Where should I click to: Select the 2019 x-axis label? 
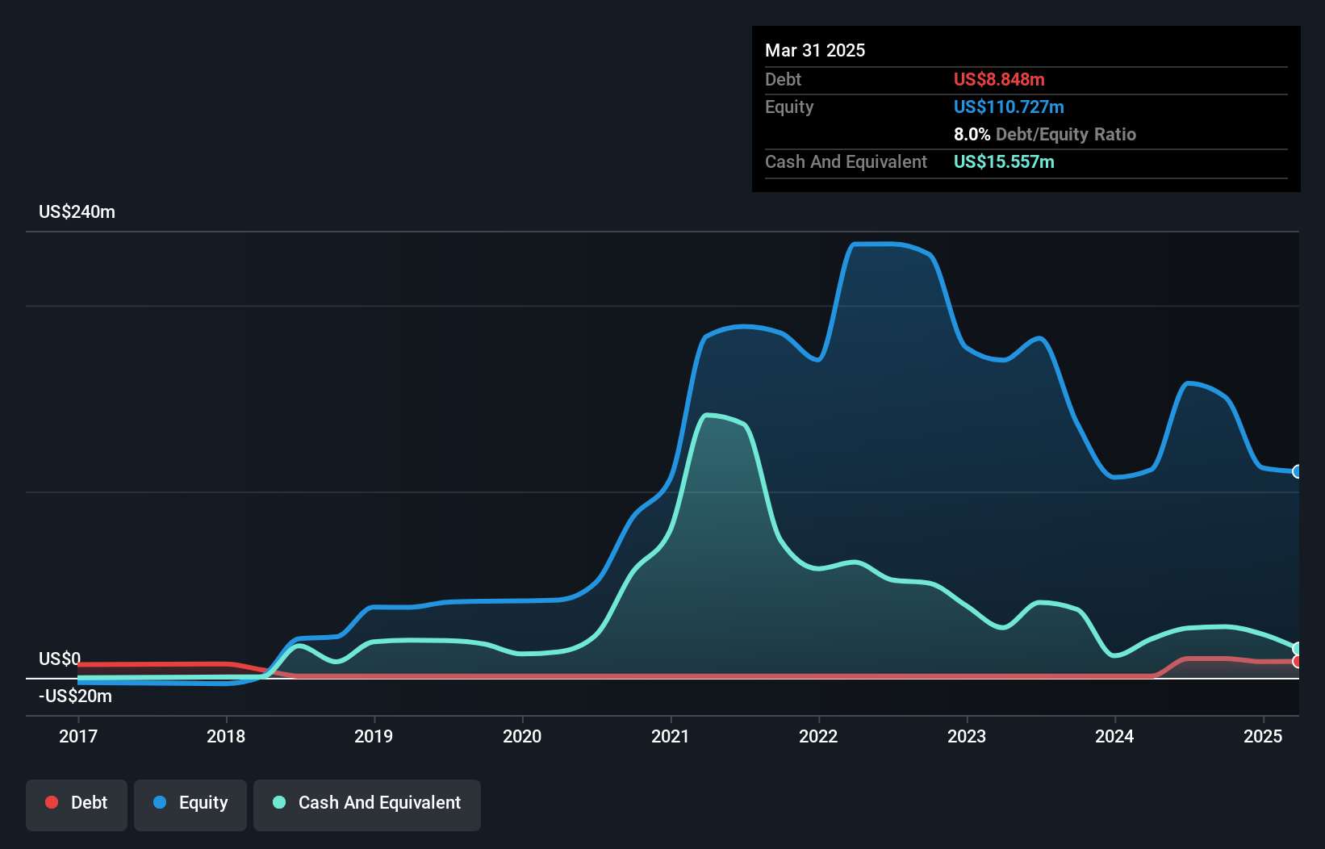click(374, 736)
